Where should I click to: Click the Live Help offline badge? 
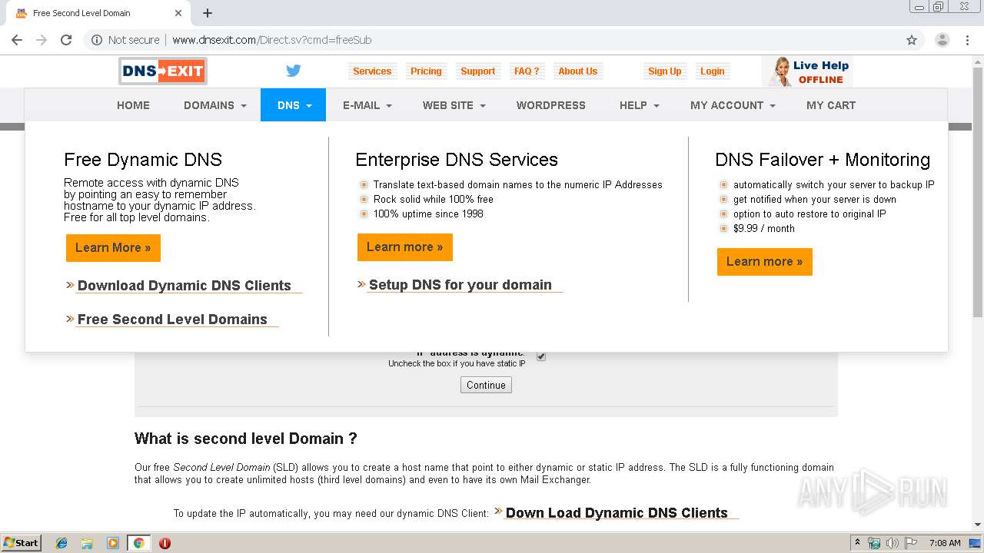807,71
